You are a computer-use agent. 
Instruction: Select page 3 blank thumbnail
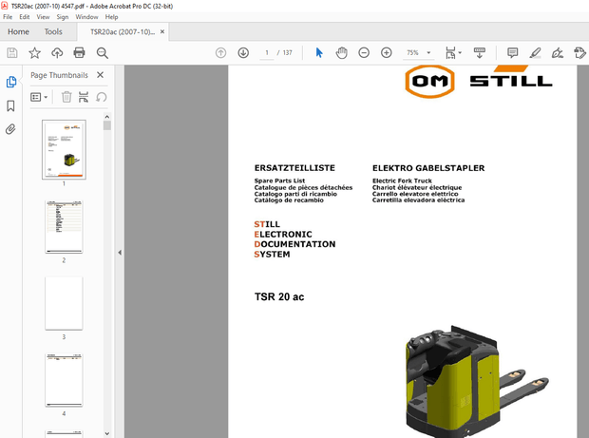pyautogui.click(x=64, y=303)
